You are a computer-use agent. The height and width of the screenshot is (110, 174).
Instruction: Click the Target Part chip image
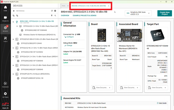157,35
